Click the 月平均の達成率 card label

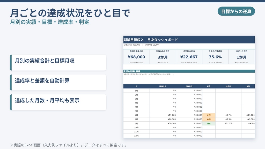[215, 51]
